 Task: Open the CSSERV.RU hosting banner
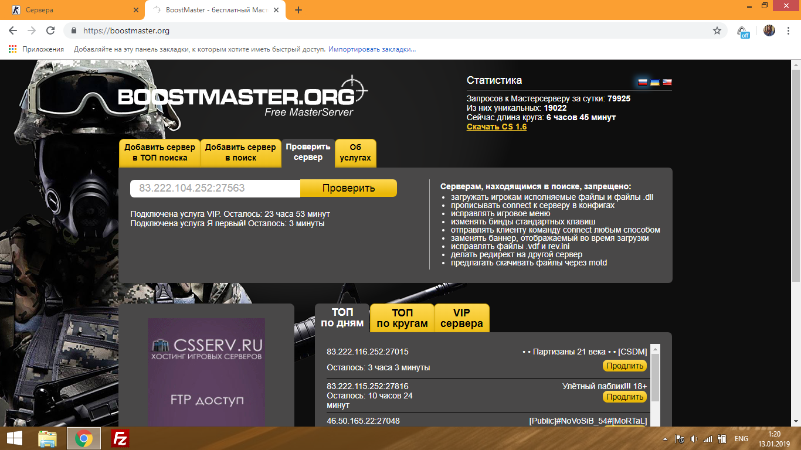[206, 372]
